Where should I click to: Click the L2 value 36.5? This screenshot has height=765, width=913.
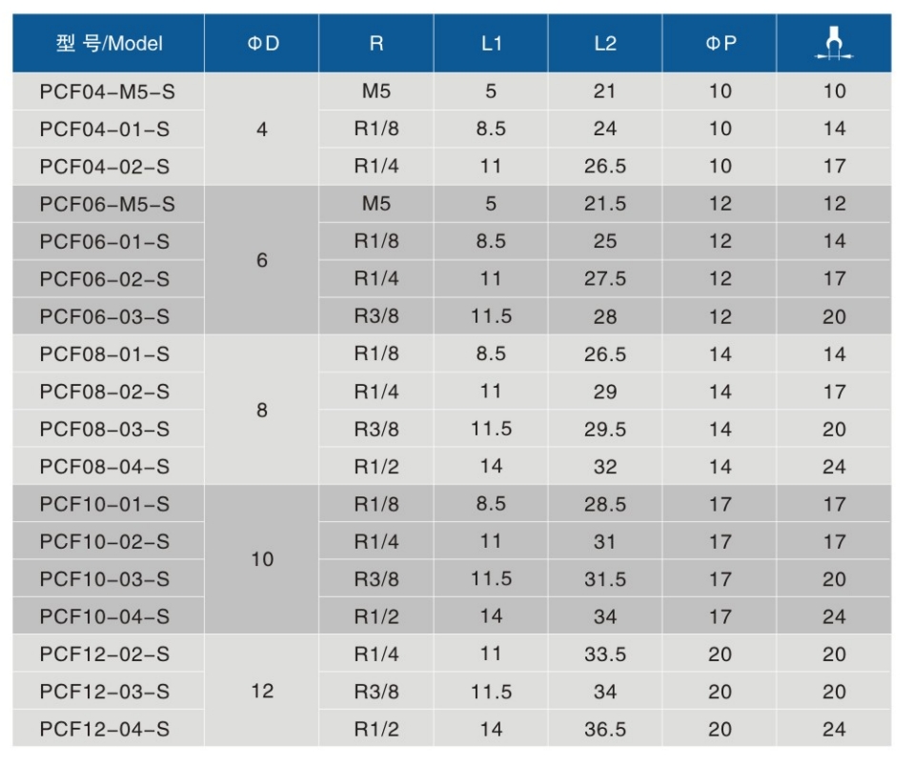(x=605, y=730)
